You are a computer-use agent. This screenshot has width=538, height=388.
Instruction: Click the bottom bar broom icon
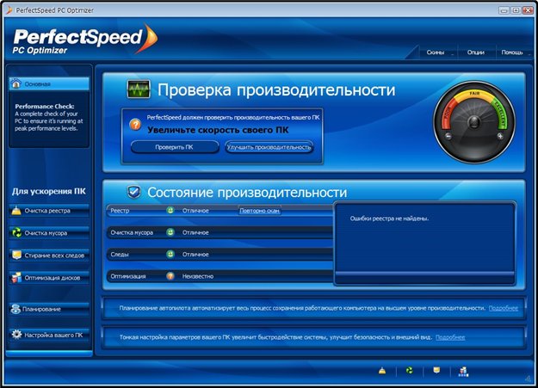(x=382, y=371)
